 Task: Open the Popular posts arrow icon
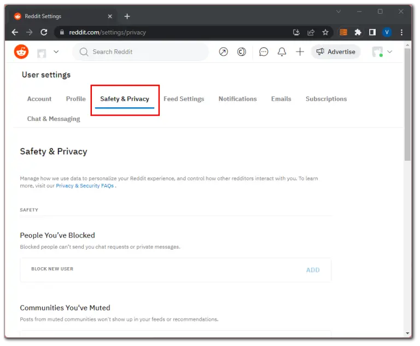click(x=223, y=52)
